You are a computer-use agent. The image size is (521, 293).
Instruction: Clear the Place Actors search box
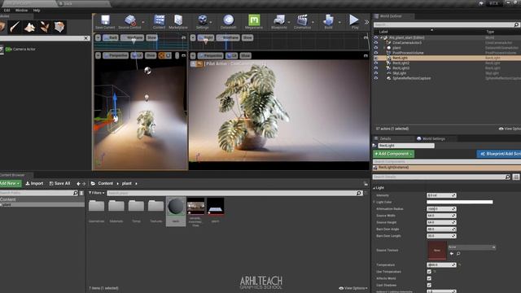click(x=86, y=38)
